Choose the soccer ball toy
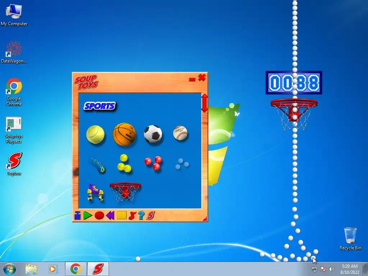368x276 pixels. pyautogui.click(x=153, y=134)
